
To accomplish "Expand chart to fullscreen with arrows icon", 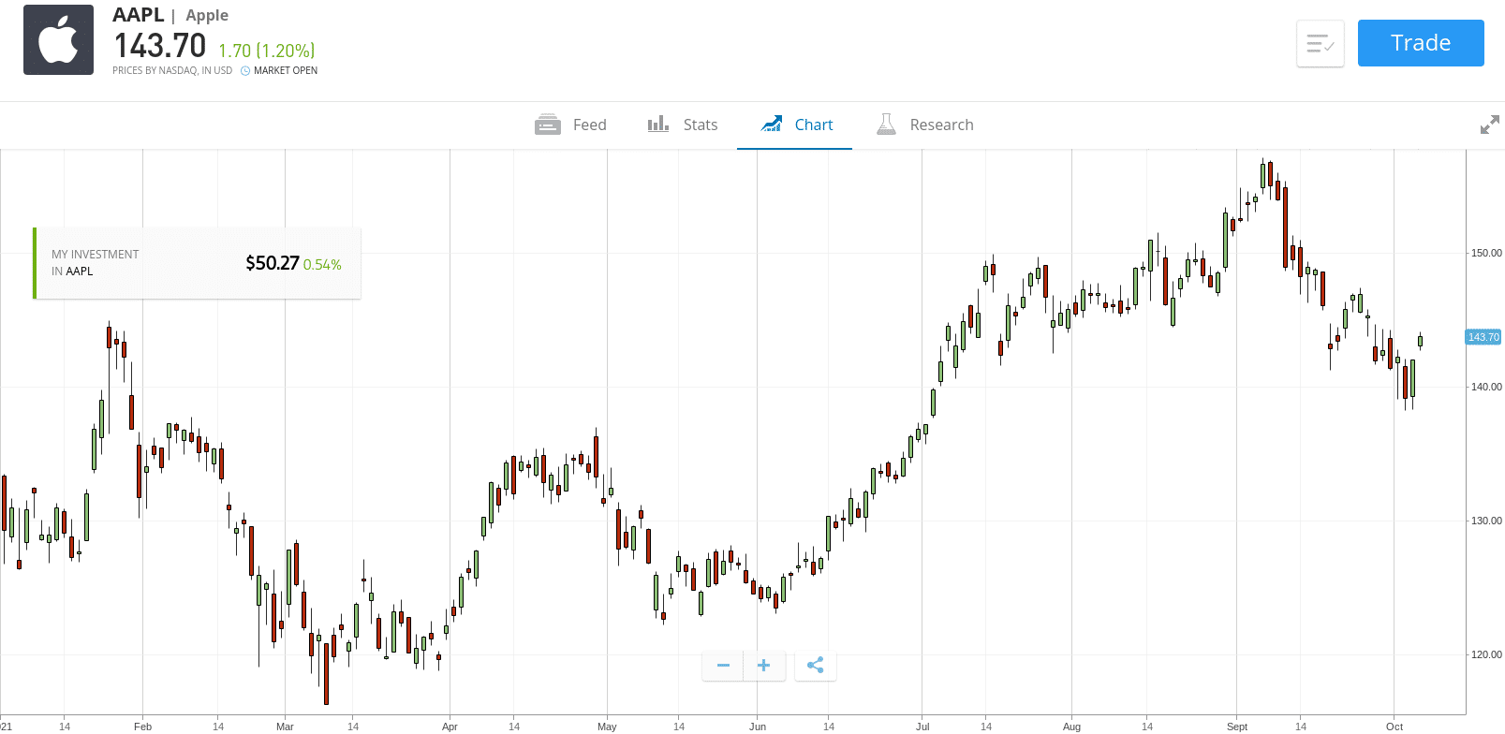I will [x=1489, y=125].
